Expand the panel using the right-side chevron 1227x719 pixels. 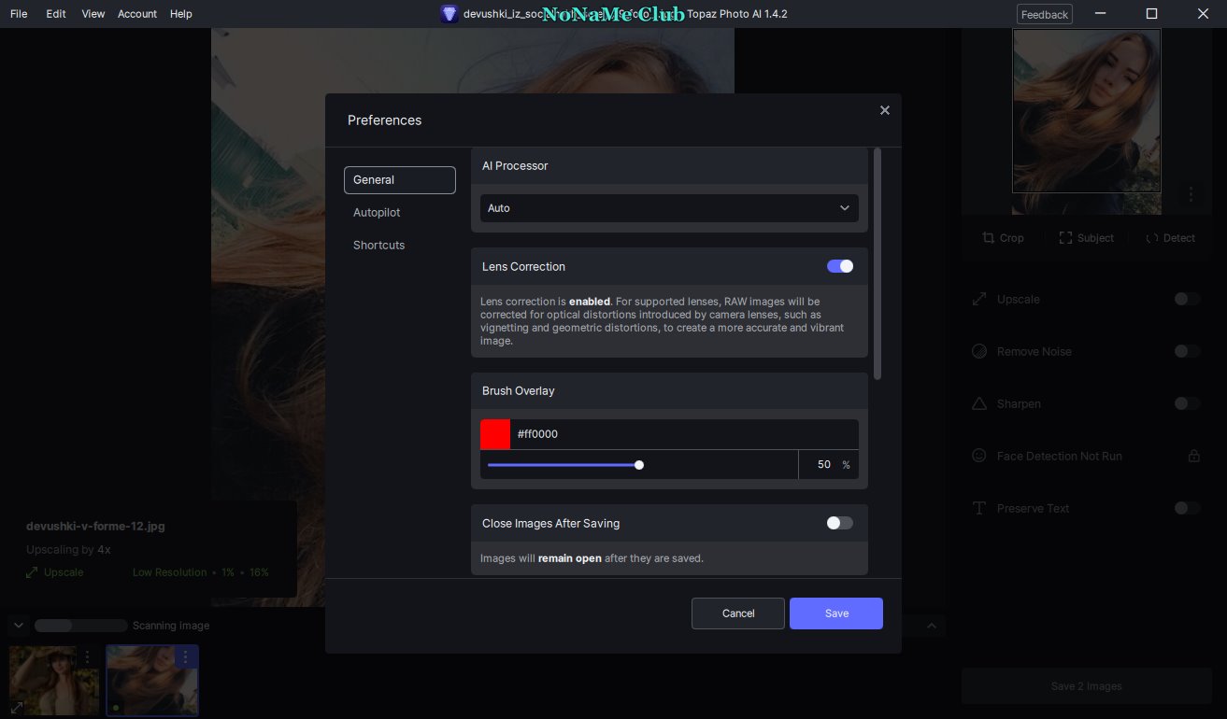pos(931,626)
